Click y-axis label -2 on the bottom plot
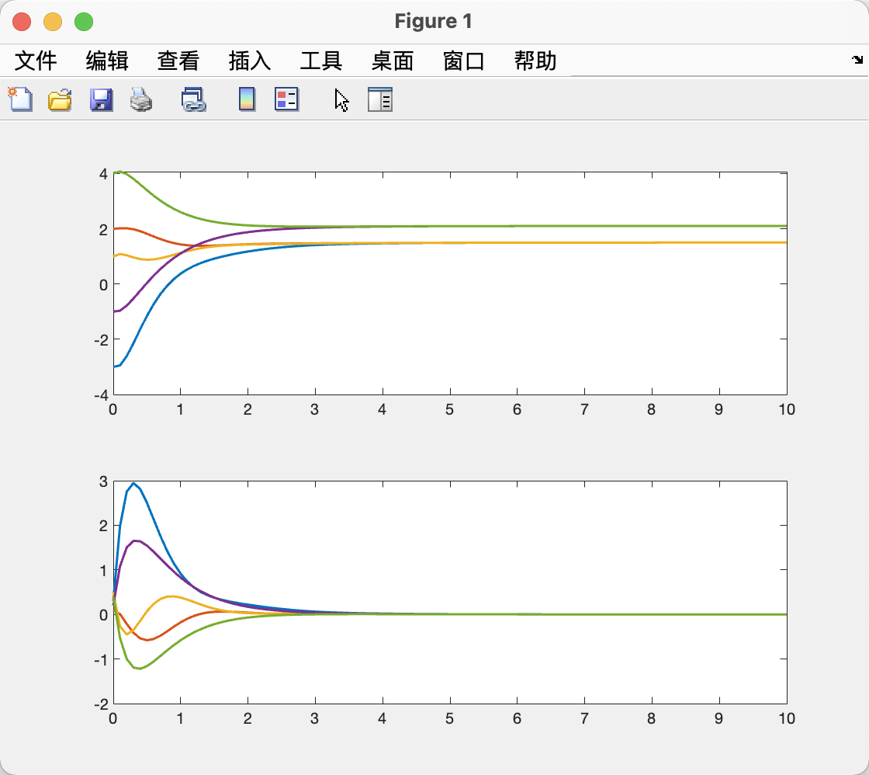Viewport: 869px width, 775px height. click(101, 704)
